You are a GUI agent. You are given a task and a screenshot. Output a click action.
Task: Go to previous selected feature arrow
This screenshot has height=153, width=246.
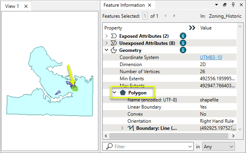coord(165,16)
